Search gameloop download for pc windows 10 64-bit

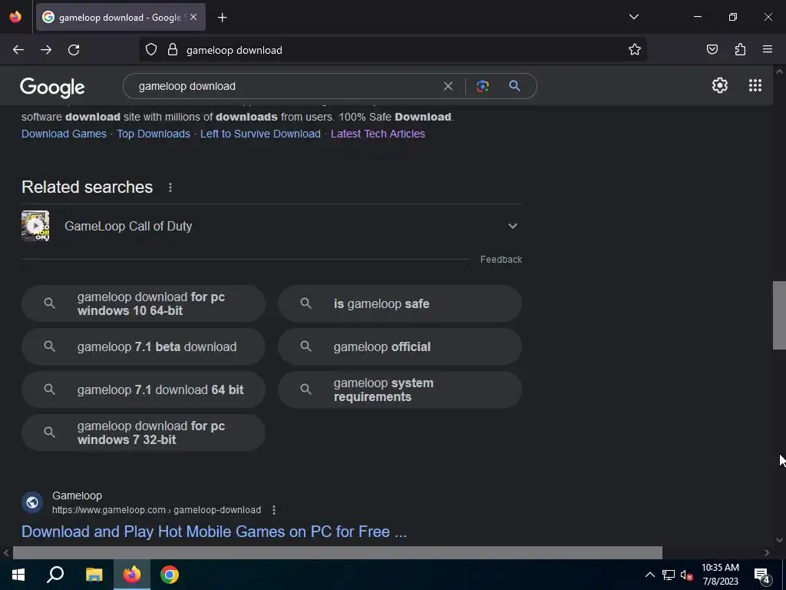(144, 303)
